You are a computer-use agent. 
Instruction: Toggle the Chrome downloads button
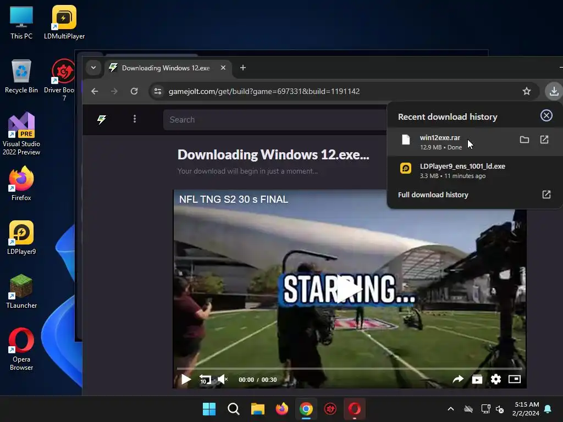coord(554,91)
